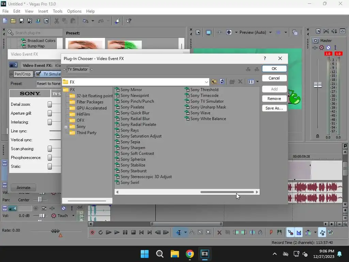The image size is (349, 262).
Task: Open the overlays grid dropdown arrow
Action: point(286,32)
